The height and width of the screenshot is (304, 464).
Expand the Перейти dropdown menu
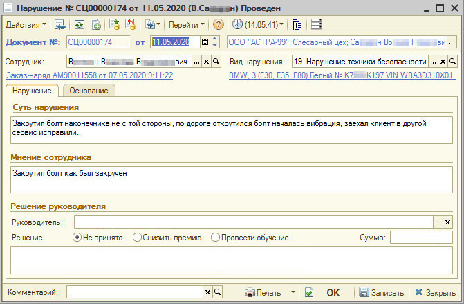click(x=187, y=24)
